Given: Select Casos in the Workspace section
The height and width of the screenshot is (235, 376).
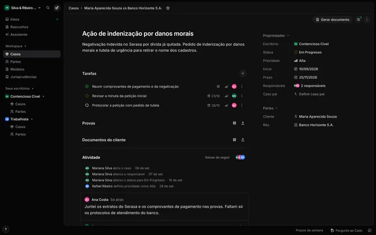Looking at the screenshot, I should (x=32, y=54).
